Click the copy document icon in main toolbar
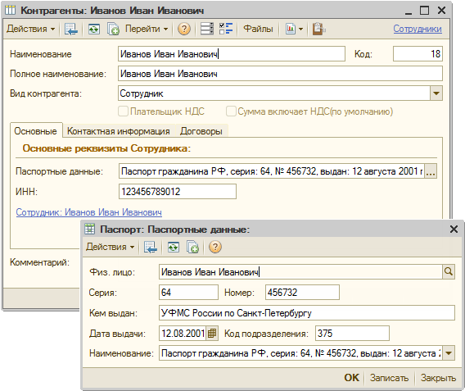 coord(113,29)
